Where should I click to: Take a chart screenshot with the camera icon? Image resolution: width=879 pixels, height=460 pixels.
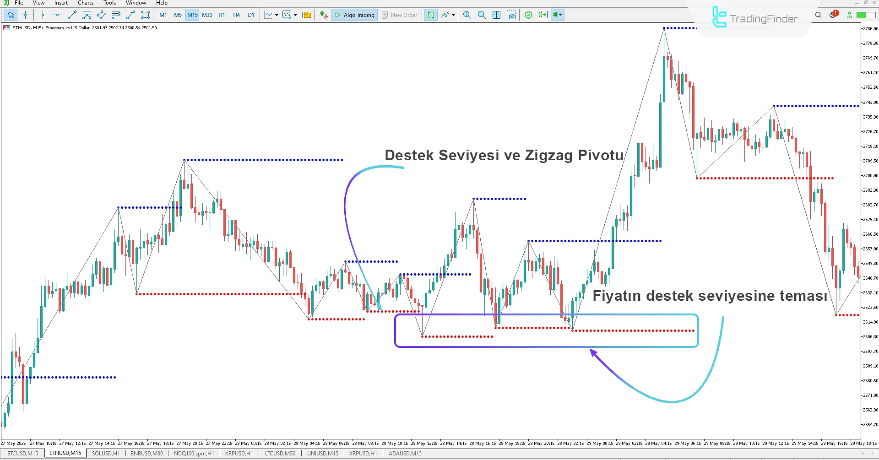coord(511,15)
